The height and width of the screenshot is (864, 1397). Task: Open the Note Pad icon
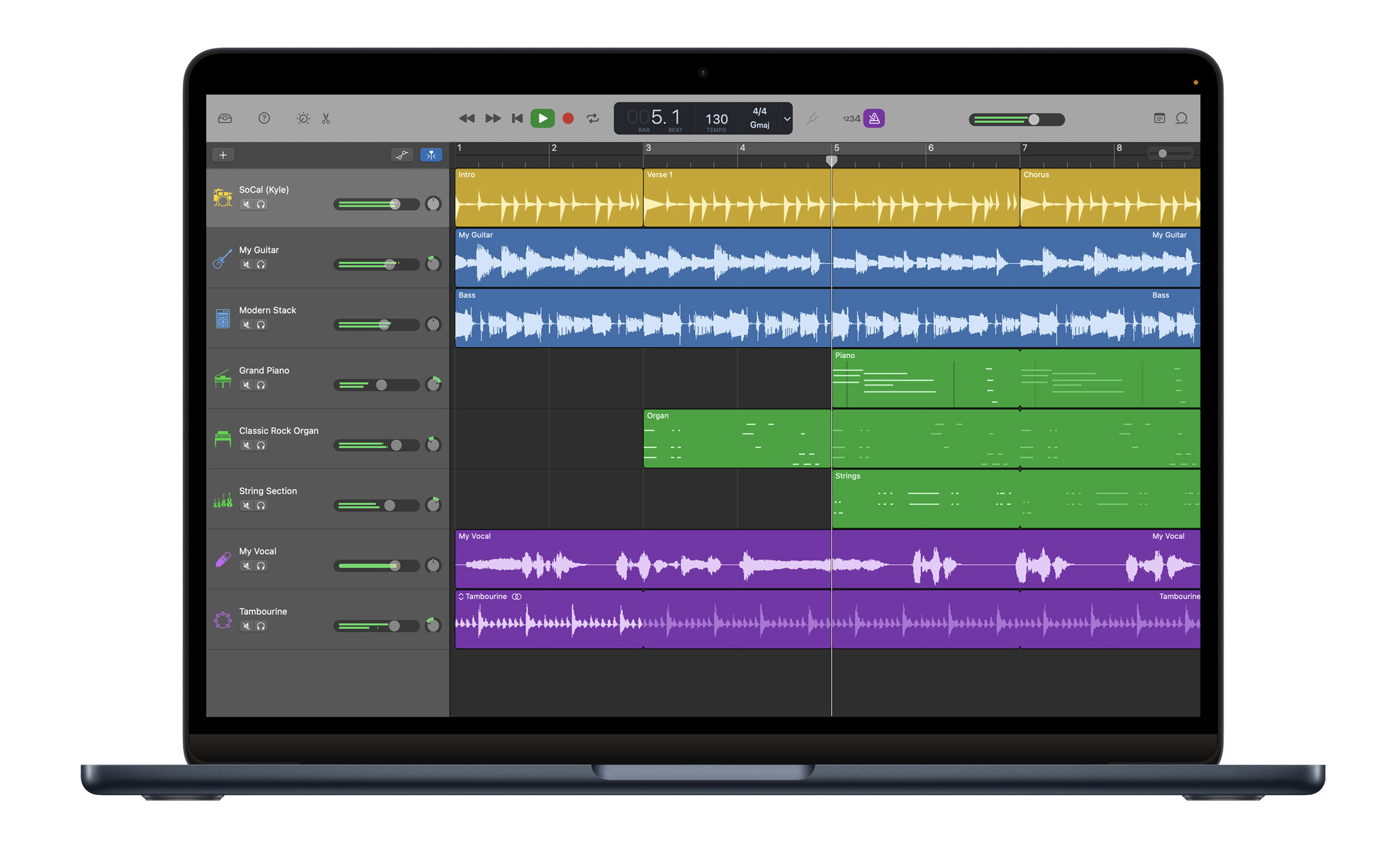(1159, 118)
